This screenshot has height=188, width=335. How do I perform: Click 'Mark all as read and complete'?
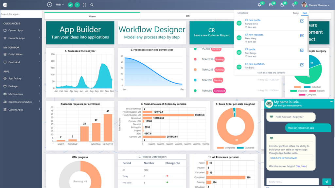pyautogui.click(x=271, y=73)
